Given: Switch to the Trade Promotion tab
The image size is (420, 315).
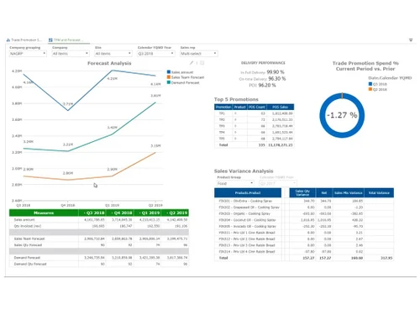Looking at the screenshot, I should pos(24,40).
